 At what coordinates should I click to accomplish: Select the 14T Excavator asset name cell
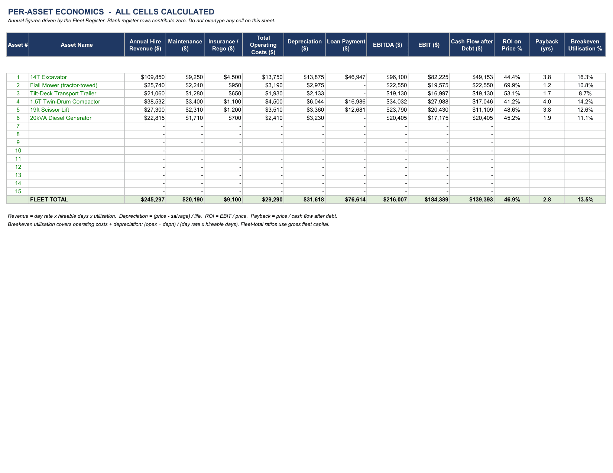tap(77, 77)
